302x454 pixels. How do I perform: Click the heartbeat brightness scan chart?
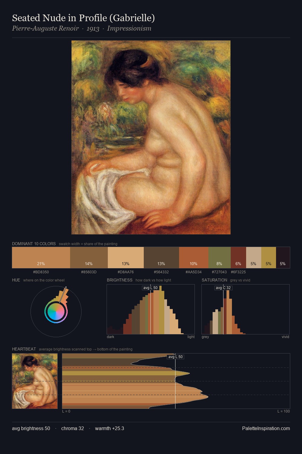176,381
